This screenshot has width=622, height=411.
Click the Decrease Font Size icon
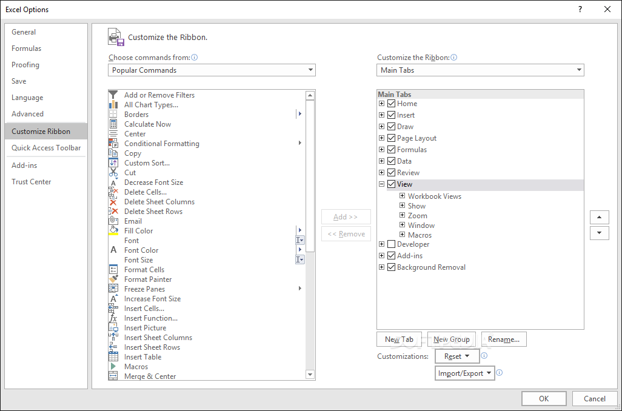pyautogui.click(x=113, y=182)
